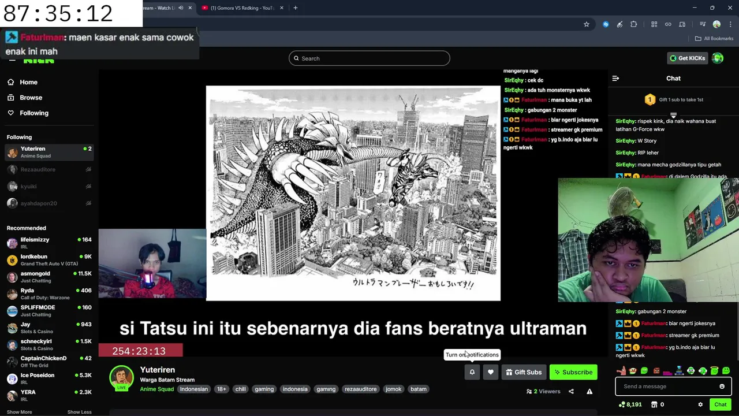Toggle Rezaauditore notification bell in sidebar
739x416 pixels.
click(88, 169)
